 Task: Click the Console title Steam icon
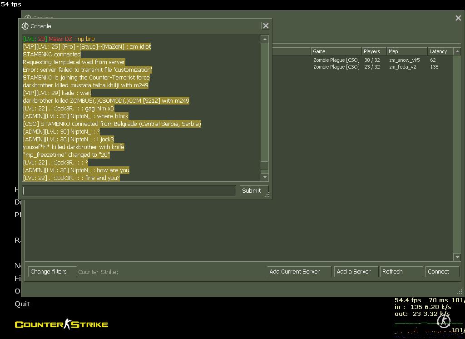point(25,26)
